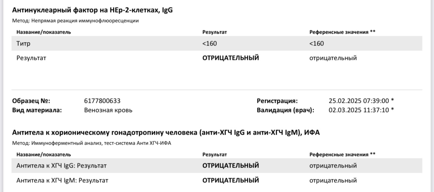The width and height of the screenshot is (434, 192).
Task: Click the Регистрация label
Action: pos(277,101)
